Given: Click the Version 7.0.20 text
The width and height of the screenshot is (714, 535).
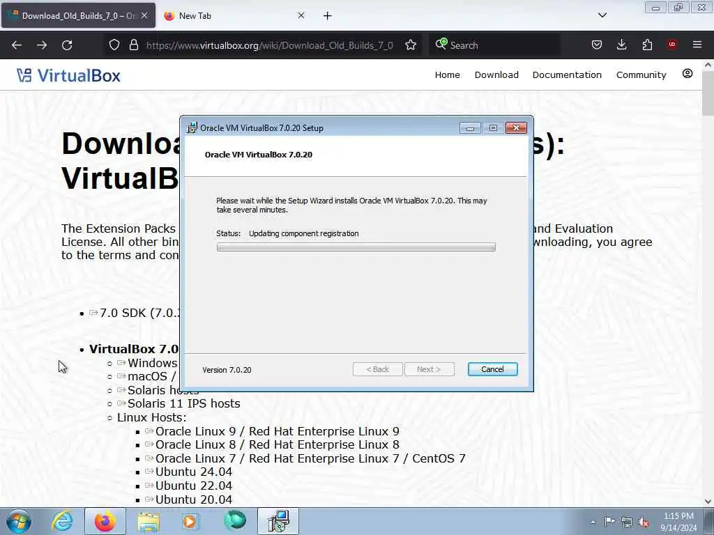Looking at the screenshot, I should click(x=227, y=370).
